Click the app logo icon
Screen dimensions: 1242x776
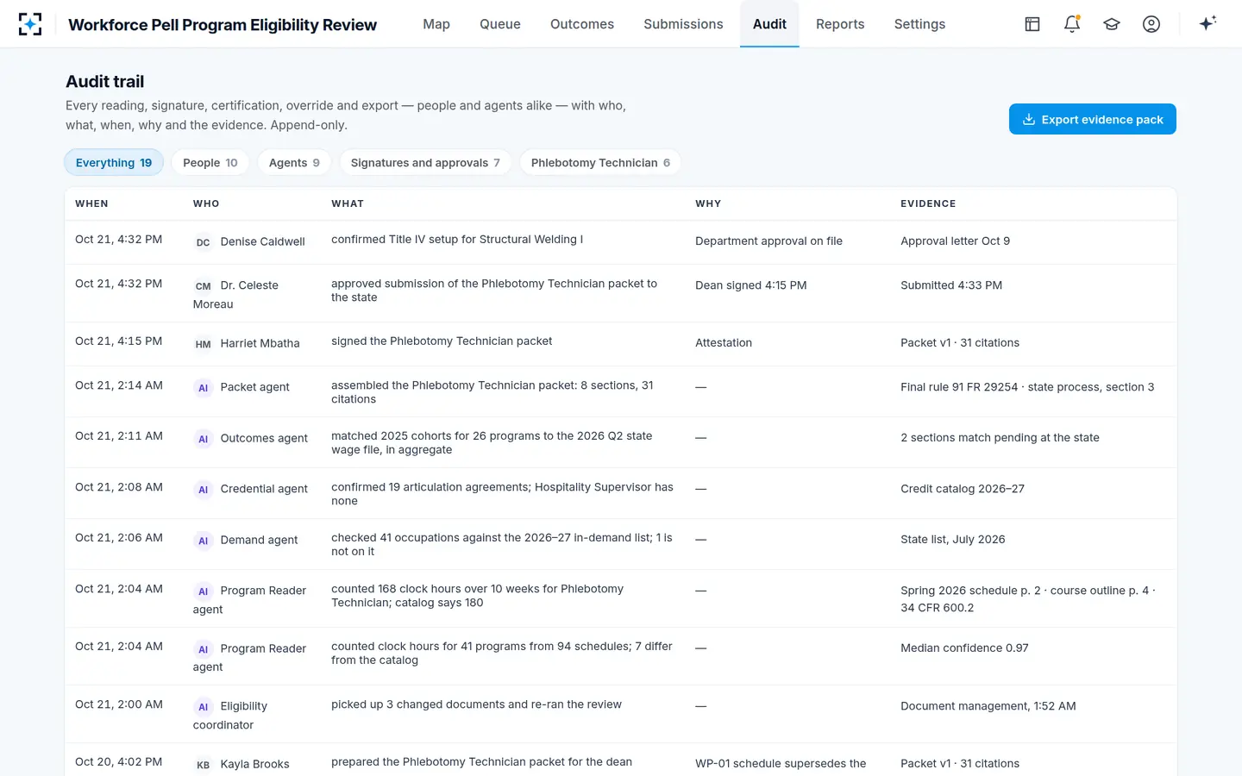click(30, 24)
